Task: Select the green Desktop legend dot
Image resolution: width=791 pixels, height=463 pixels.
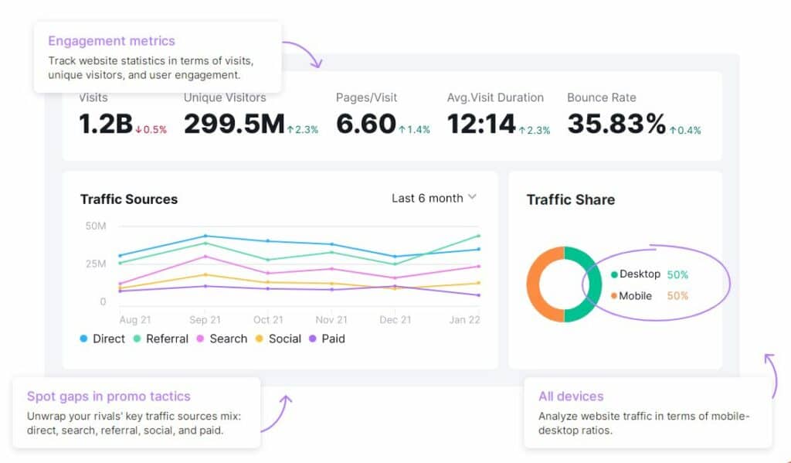Action: pyautogui.click(x=614, y=274)
